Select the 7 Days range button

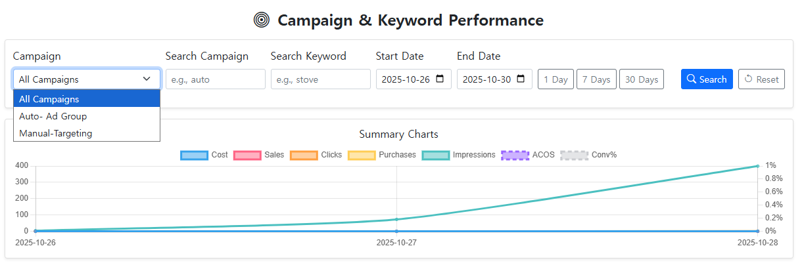[x=596, y=79]
